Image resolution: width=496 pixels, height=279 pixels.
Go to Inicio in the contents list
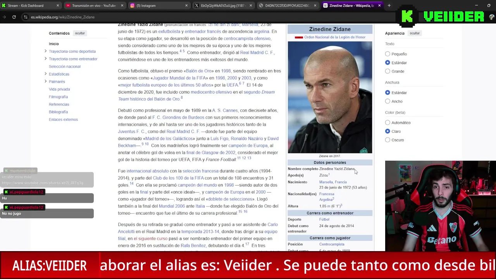click(54, 44)
